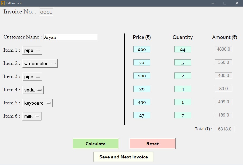The image size is (243, 165).
Task: Expand the Item 2 watermelon dropdown
Action: point(40,64)
